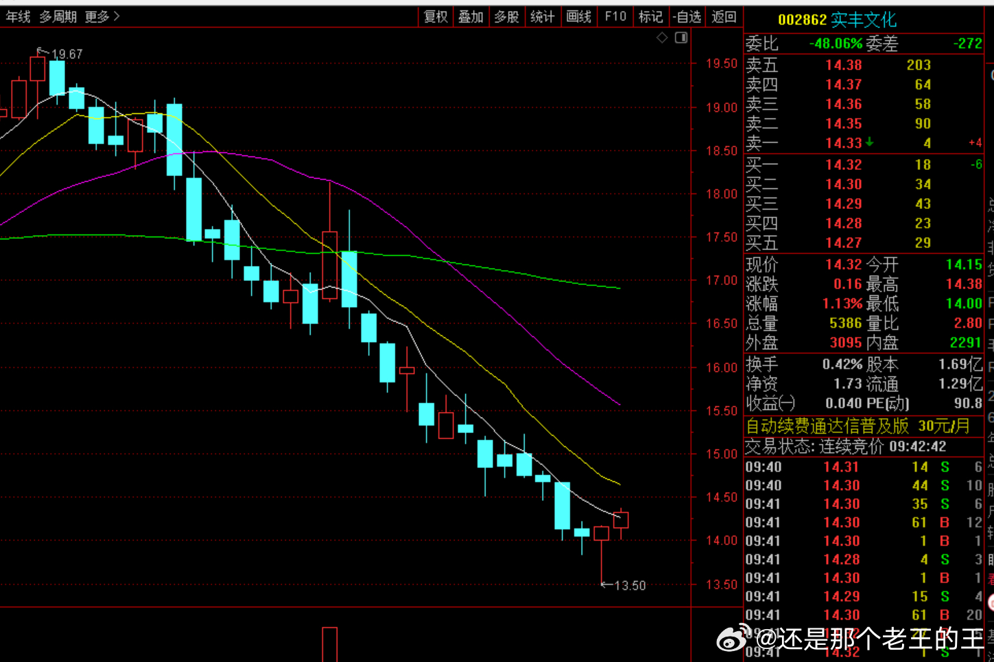Click 股本 value 1.69亿
994x662 pixels.
pyautogui.click(x=960, y=365)
